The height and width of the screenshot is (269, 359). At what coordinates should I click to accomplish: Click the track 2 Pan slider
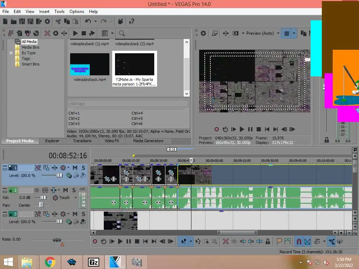click(x=41, y=205)
